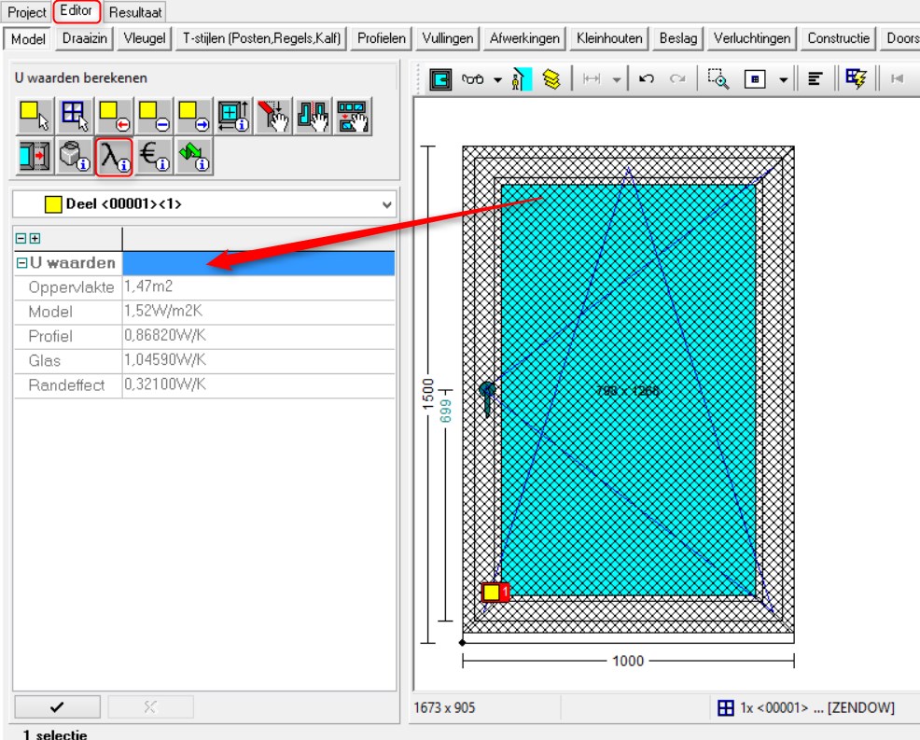Open the lambda U-value calculation tool

pos(115,157)
